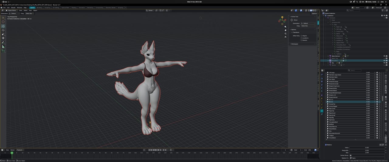Select the Add Cube tool
389x162 pixels.
pos(3,51)
